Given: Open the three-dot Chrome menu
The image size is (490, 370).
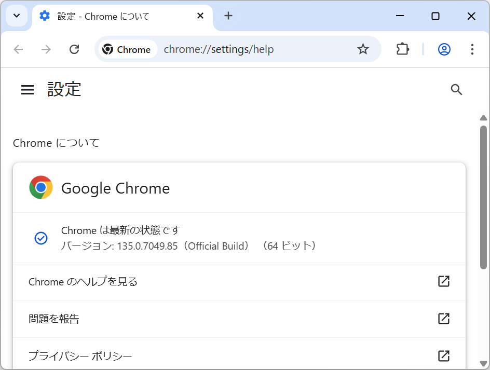Looking at the screenshot, I should [x=472, y=49].
